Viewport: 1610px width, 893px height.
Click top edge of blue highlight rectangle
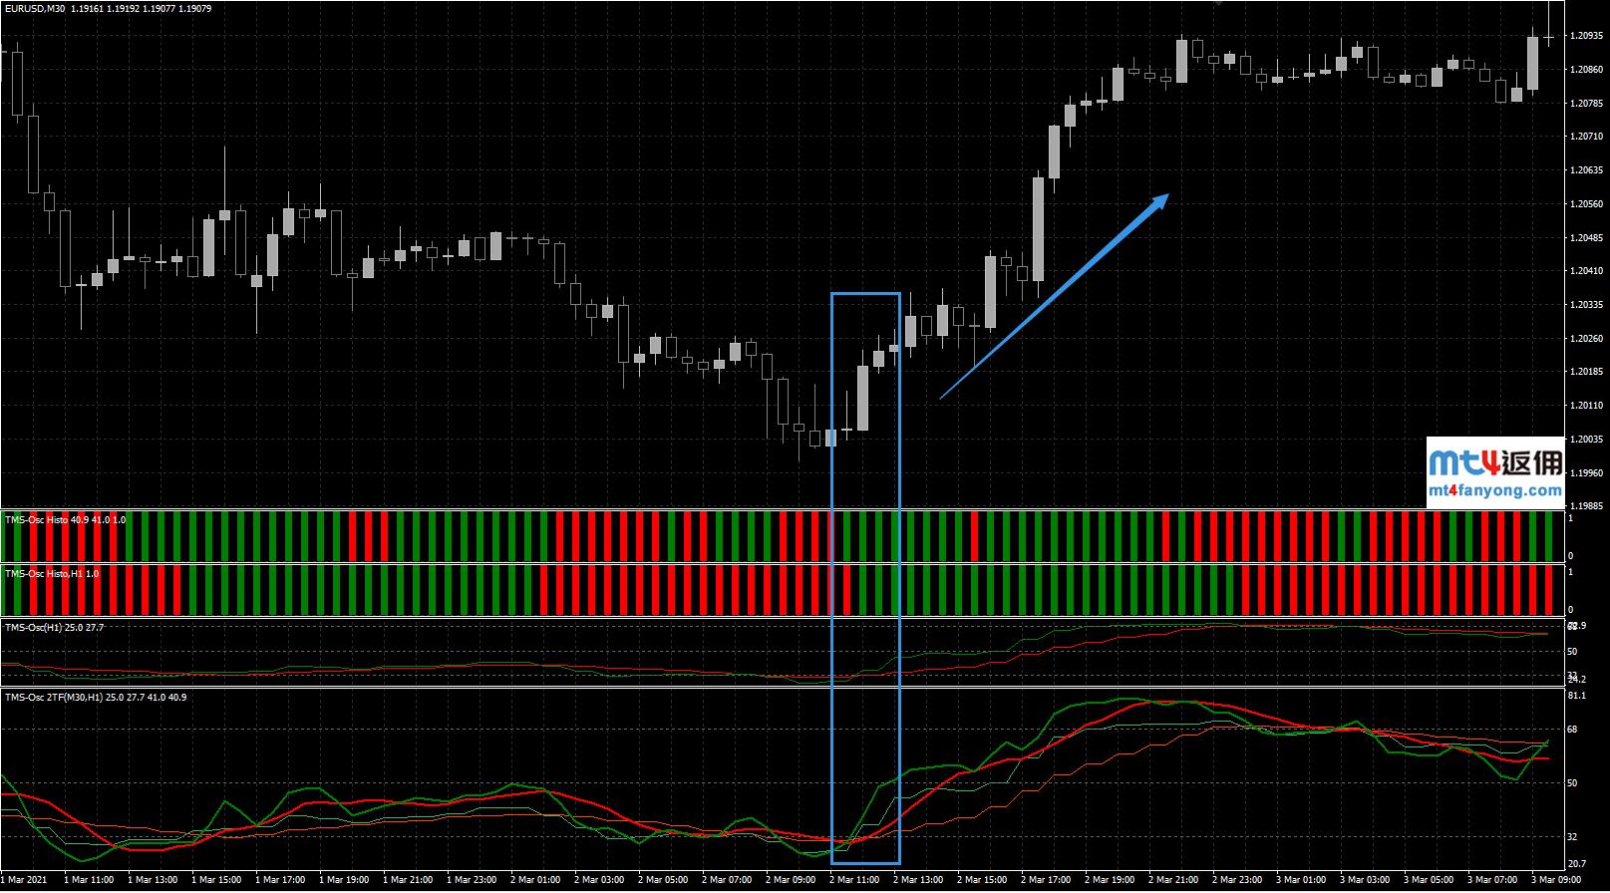pyautogui.click(x=865, y=294)
